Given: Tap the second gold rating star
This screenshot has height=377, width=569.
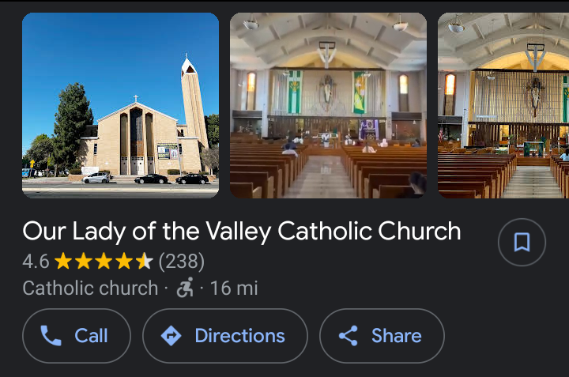Looking at the screenshot, I should pos(84,261).
